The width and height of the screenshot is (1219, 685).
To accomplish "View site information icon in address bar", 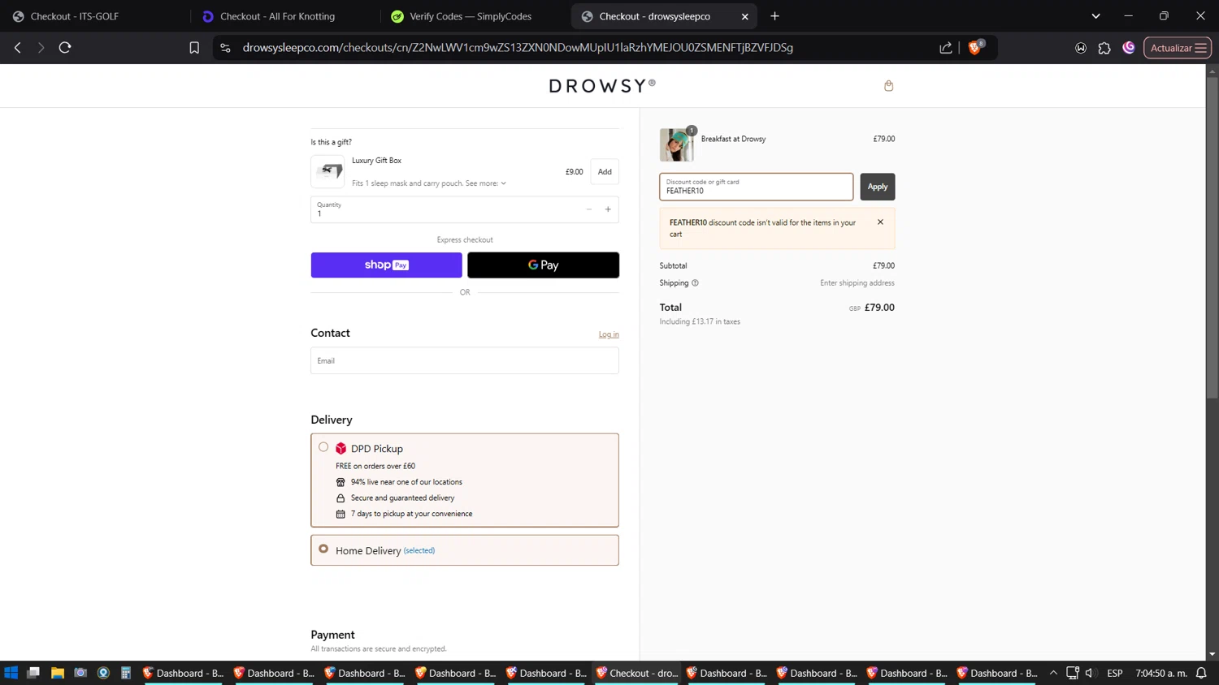I will pyautogui.click(x=225, y=48).
